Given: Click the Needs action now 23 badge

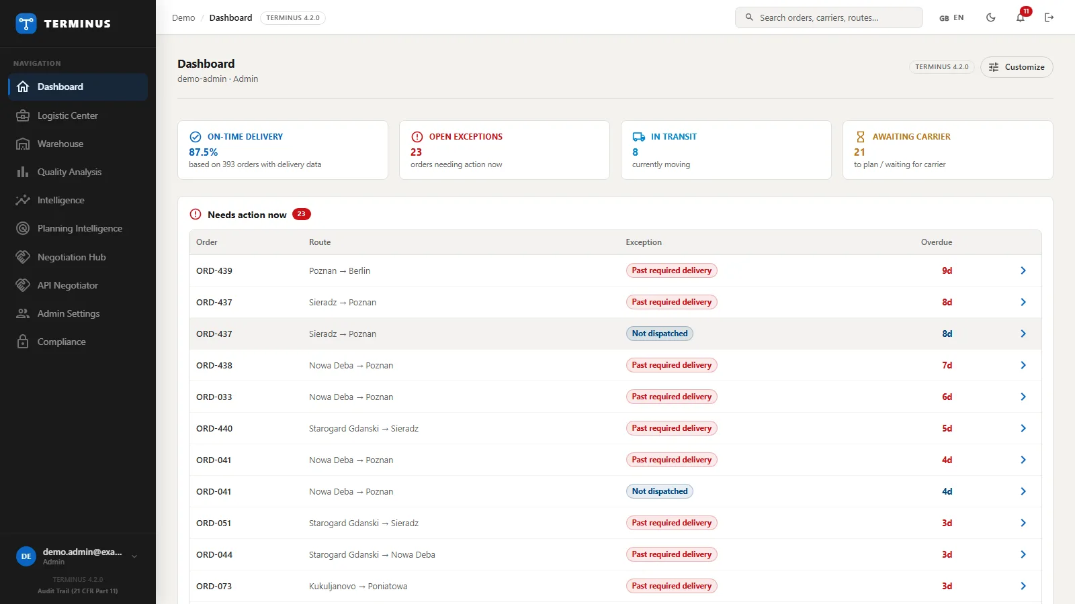Looking at the screenshot, I should coord(302,214).
